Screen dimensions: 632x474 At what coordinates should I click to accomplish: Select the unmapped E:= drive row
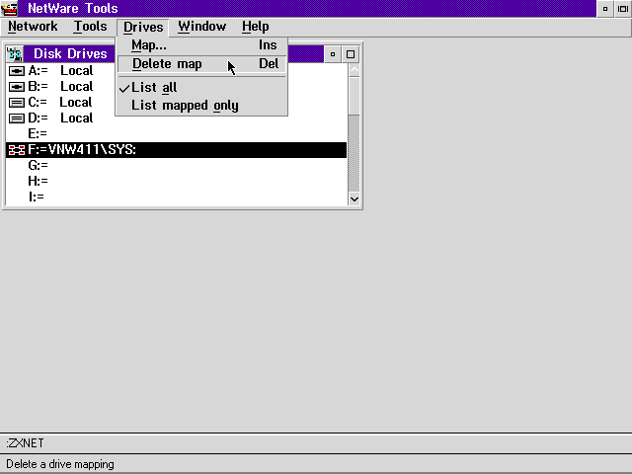pyautogui.click(x=176, y=134)
